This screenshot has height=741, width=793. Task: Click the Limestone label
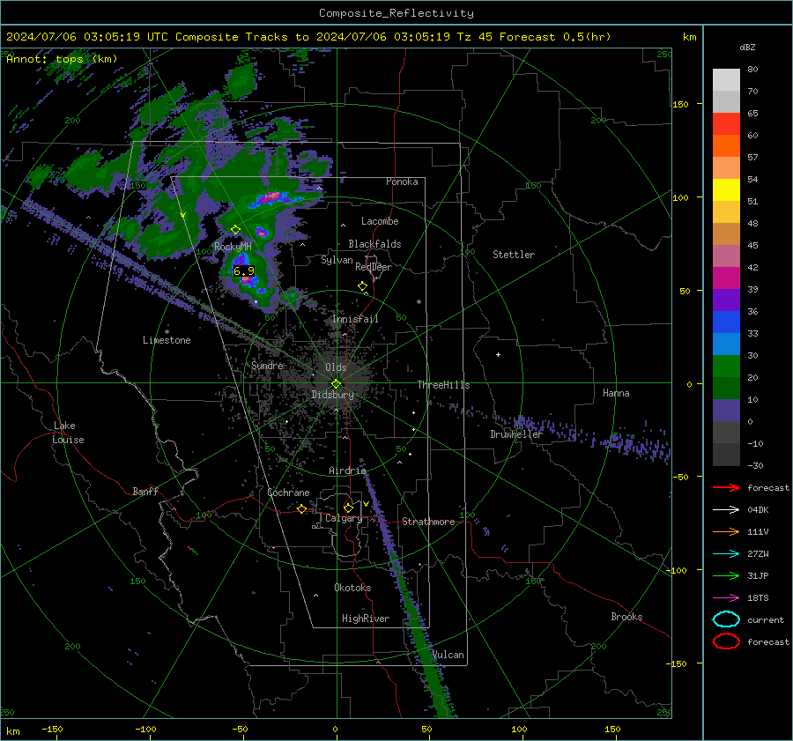(167, 340)
